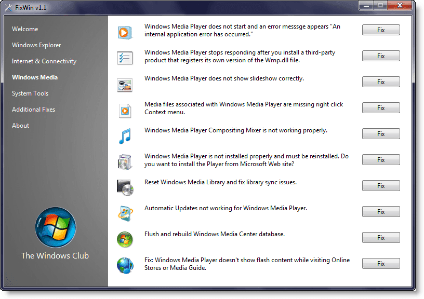Open the Windows Explorer section
424x299 pixels.
[x=36, y=45]
